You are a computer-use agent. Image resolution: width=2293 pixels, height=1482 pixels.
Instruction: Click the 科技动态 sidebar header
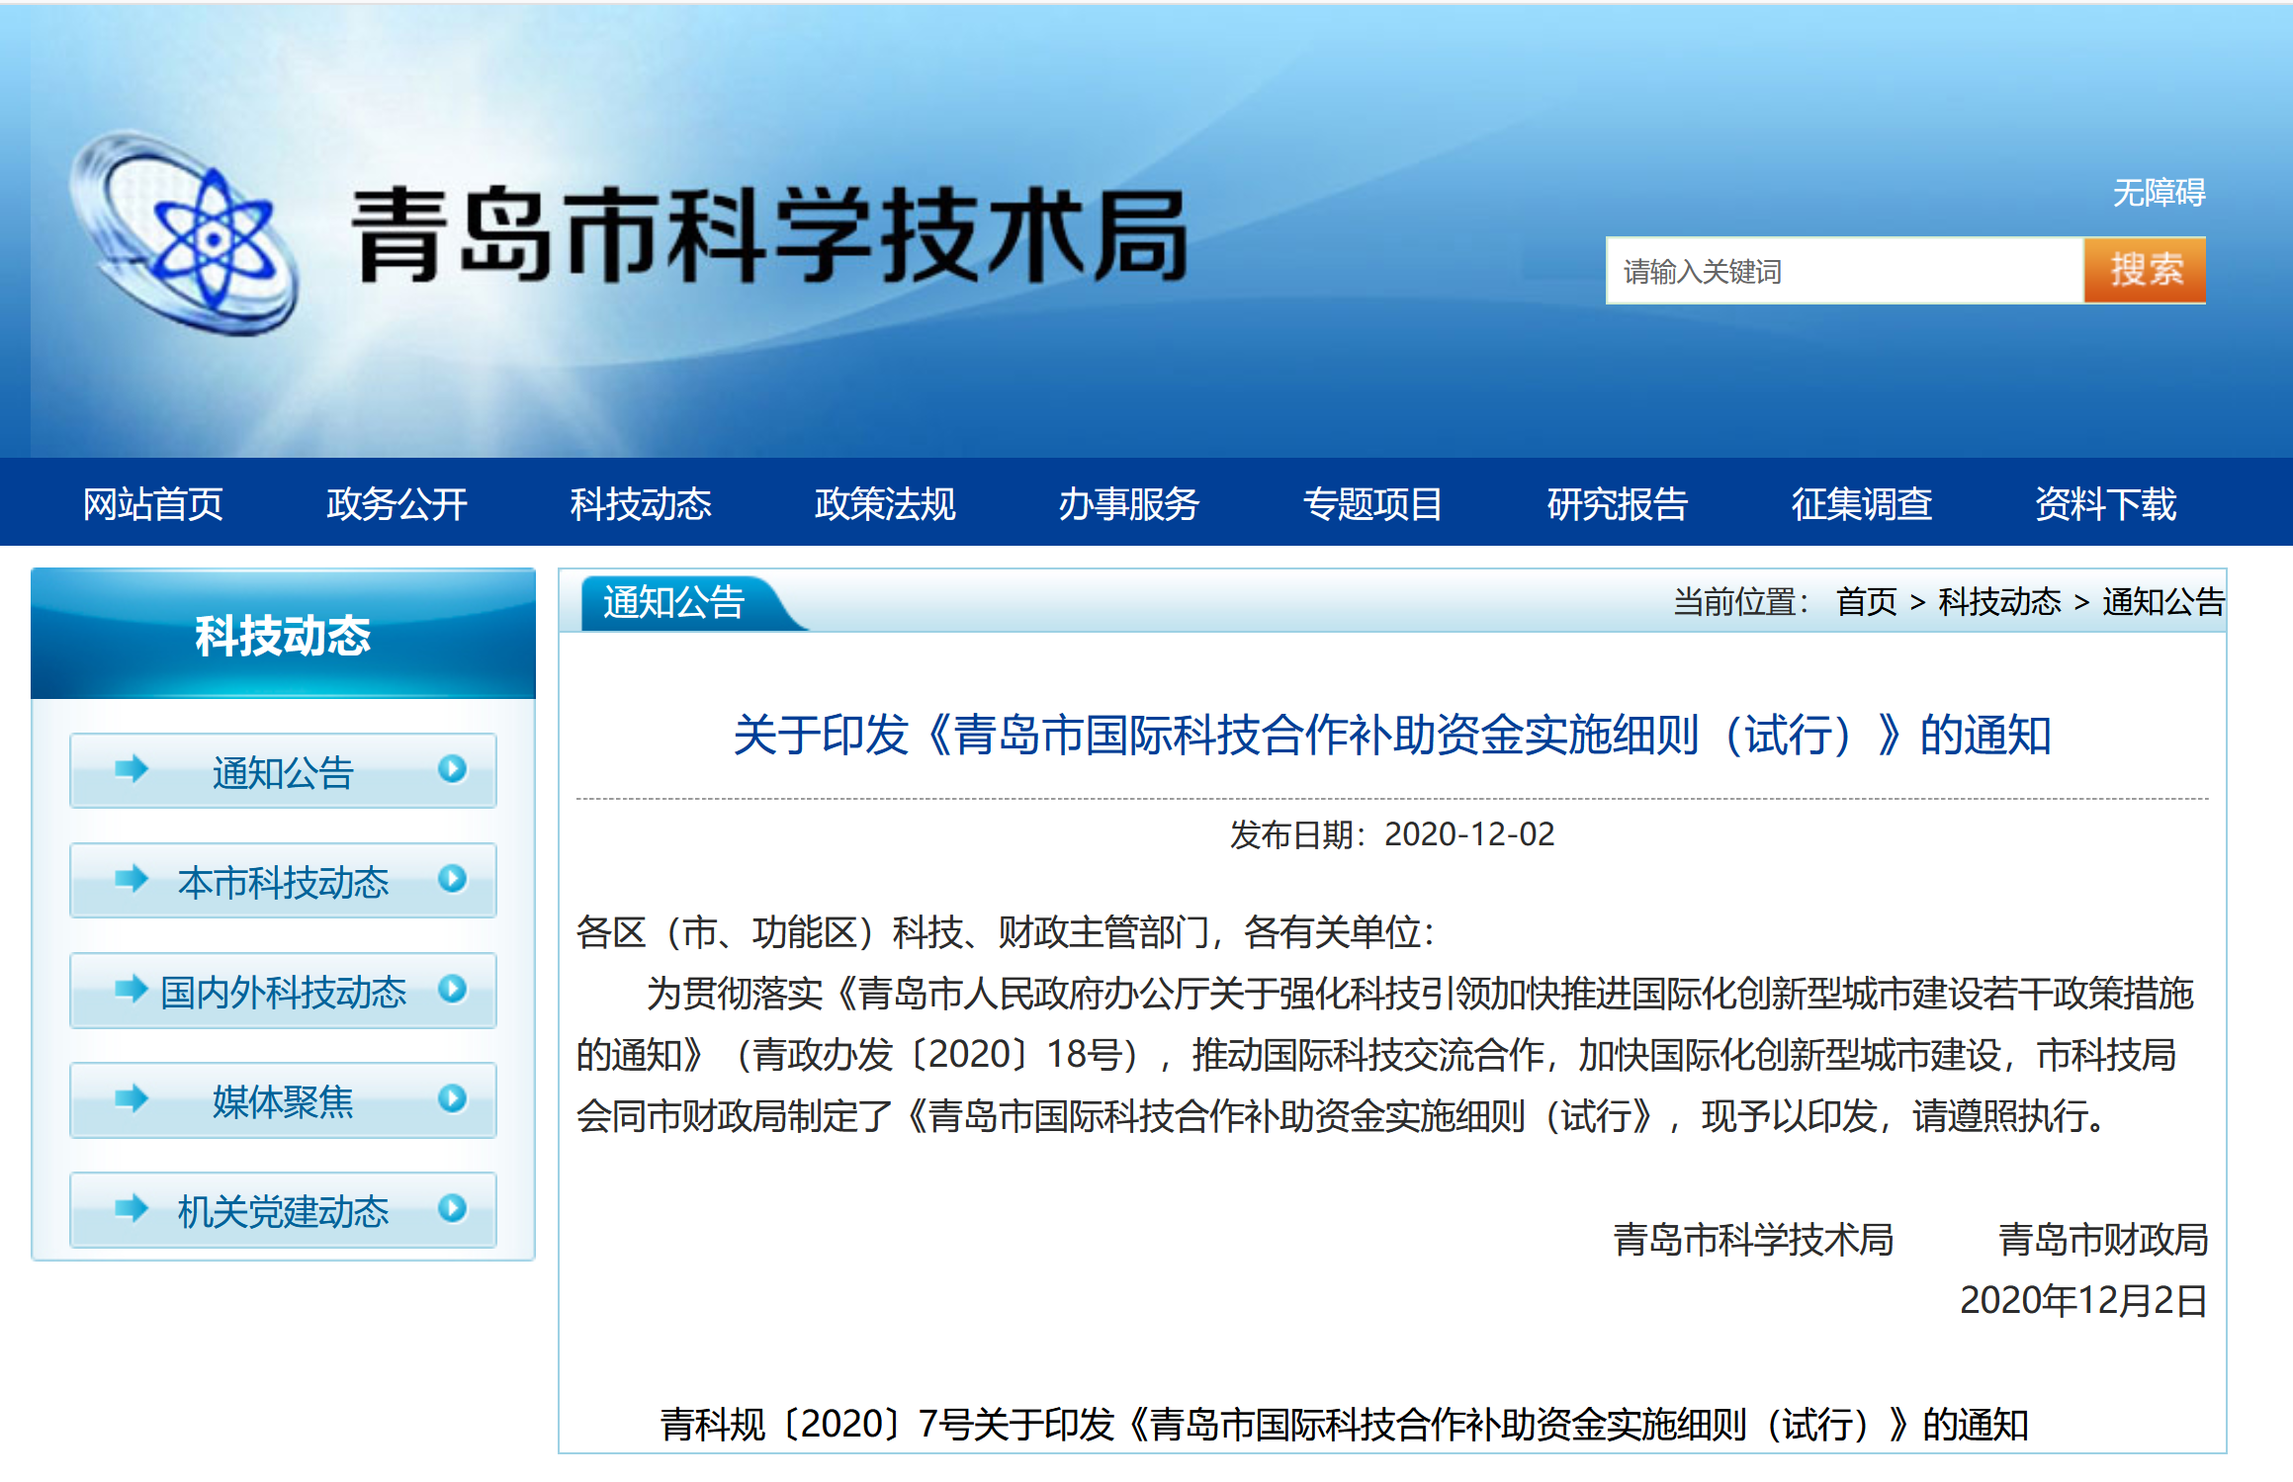(283, 634)
